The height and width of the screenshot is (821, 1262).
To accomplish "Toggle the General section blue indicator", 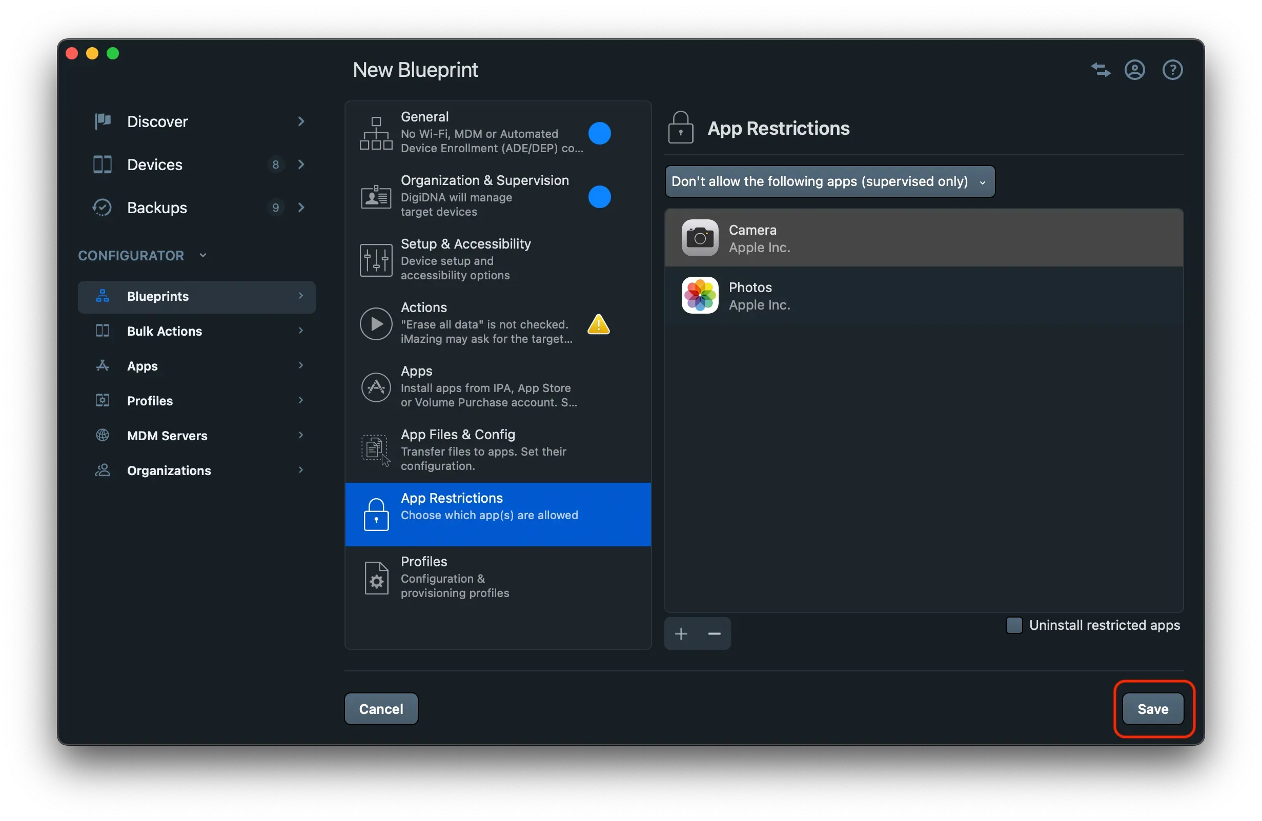I will (x=599, y=133).
